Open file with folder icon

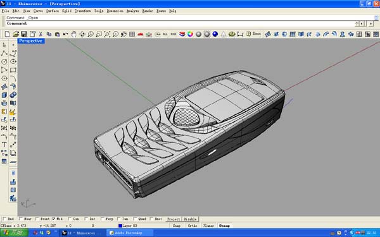[16, 34]
